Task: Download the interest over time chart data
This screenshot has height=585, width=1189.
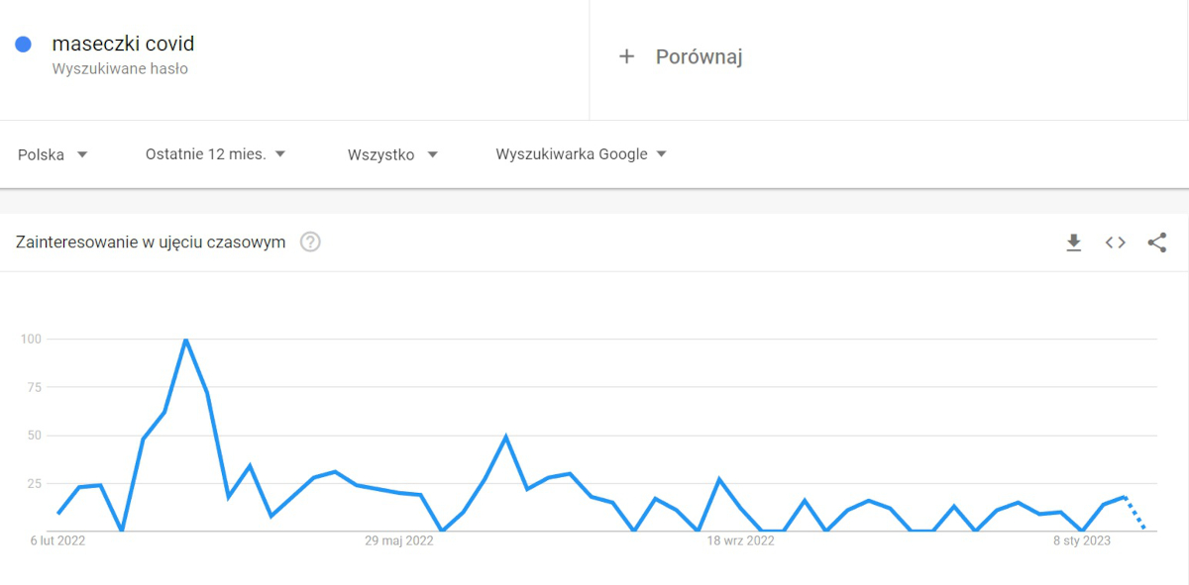Action: click(x=1073, y=243)
